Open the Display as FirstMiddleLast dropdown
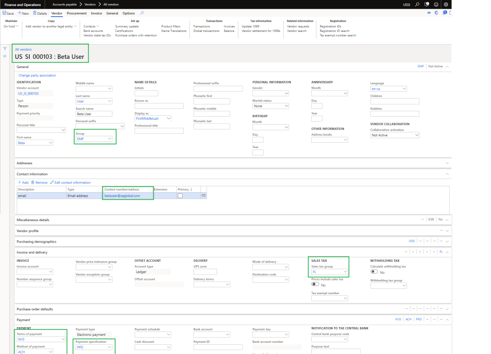Viewport: 491px width, 354px height. pyautogui.click(x=168, y=119)
